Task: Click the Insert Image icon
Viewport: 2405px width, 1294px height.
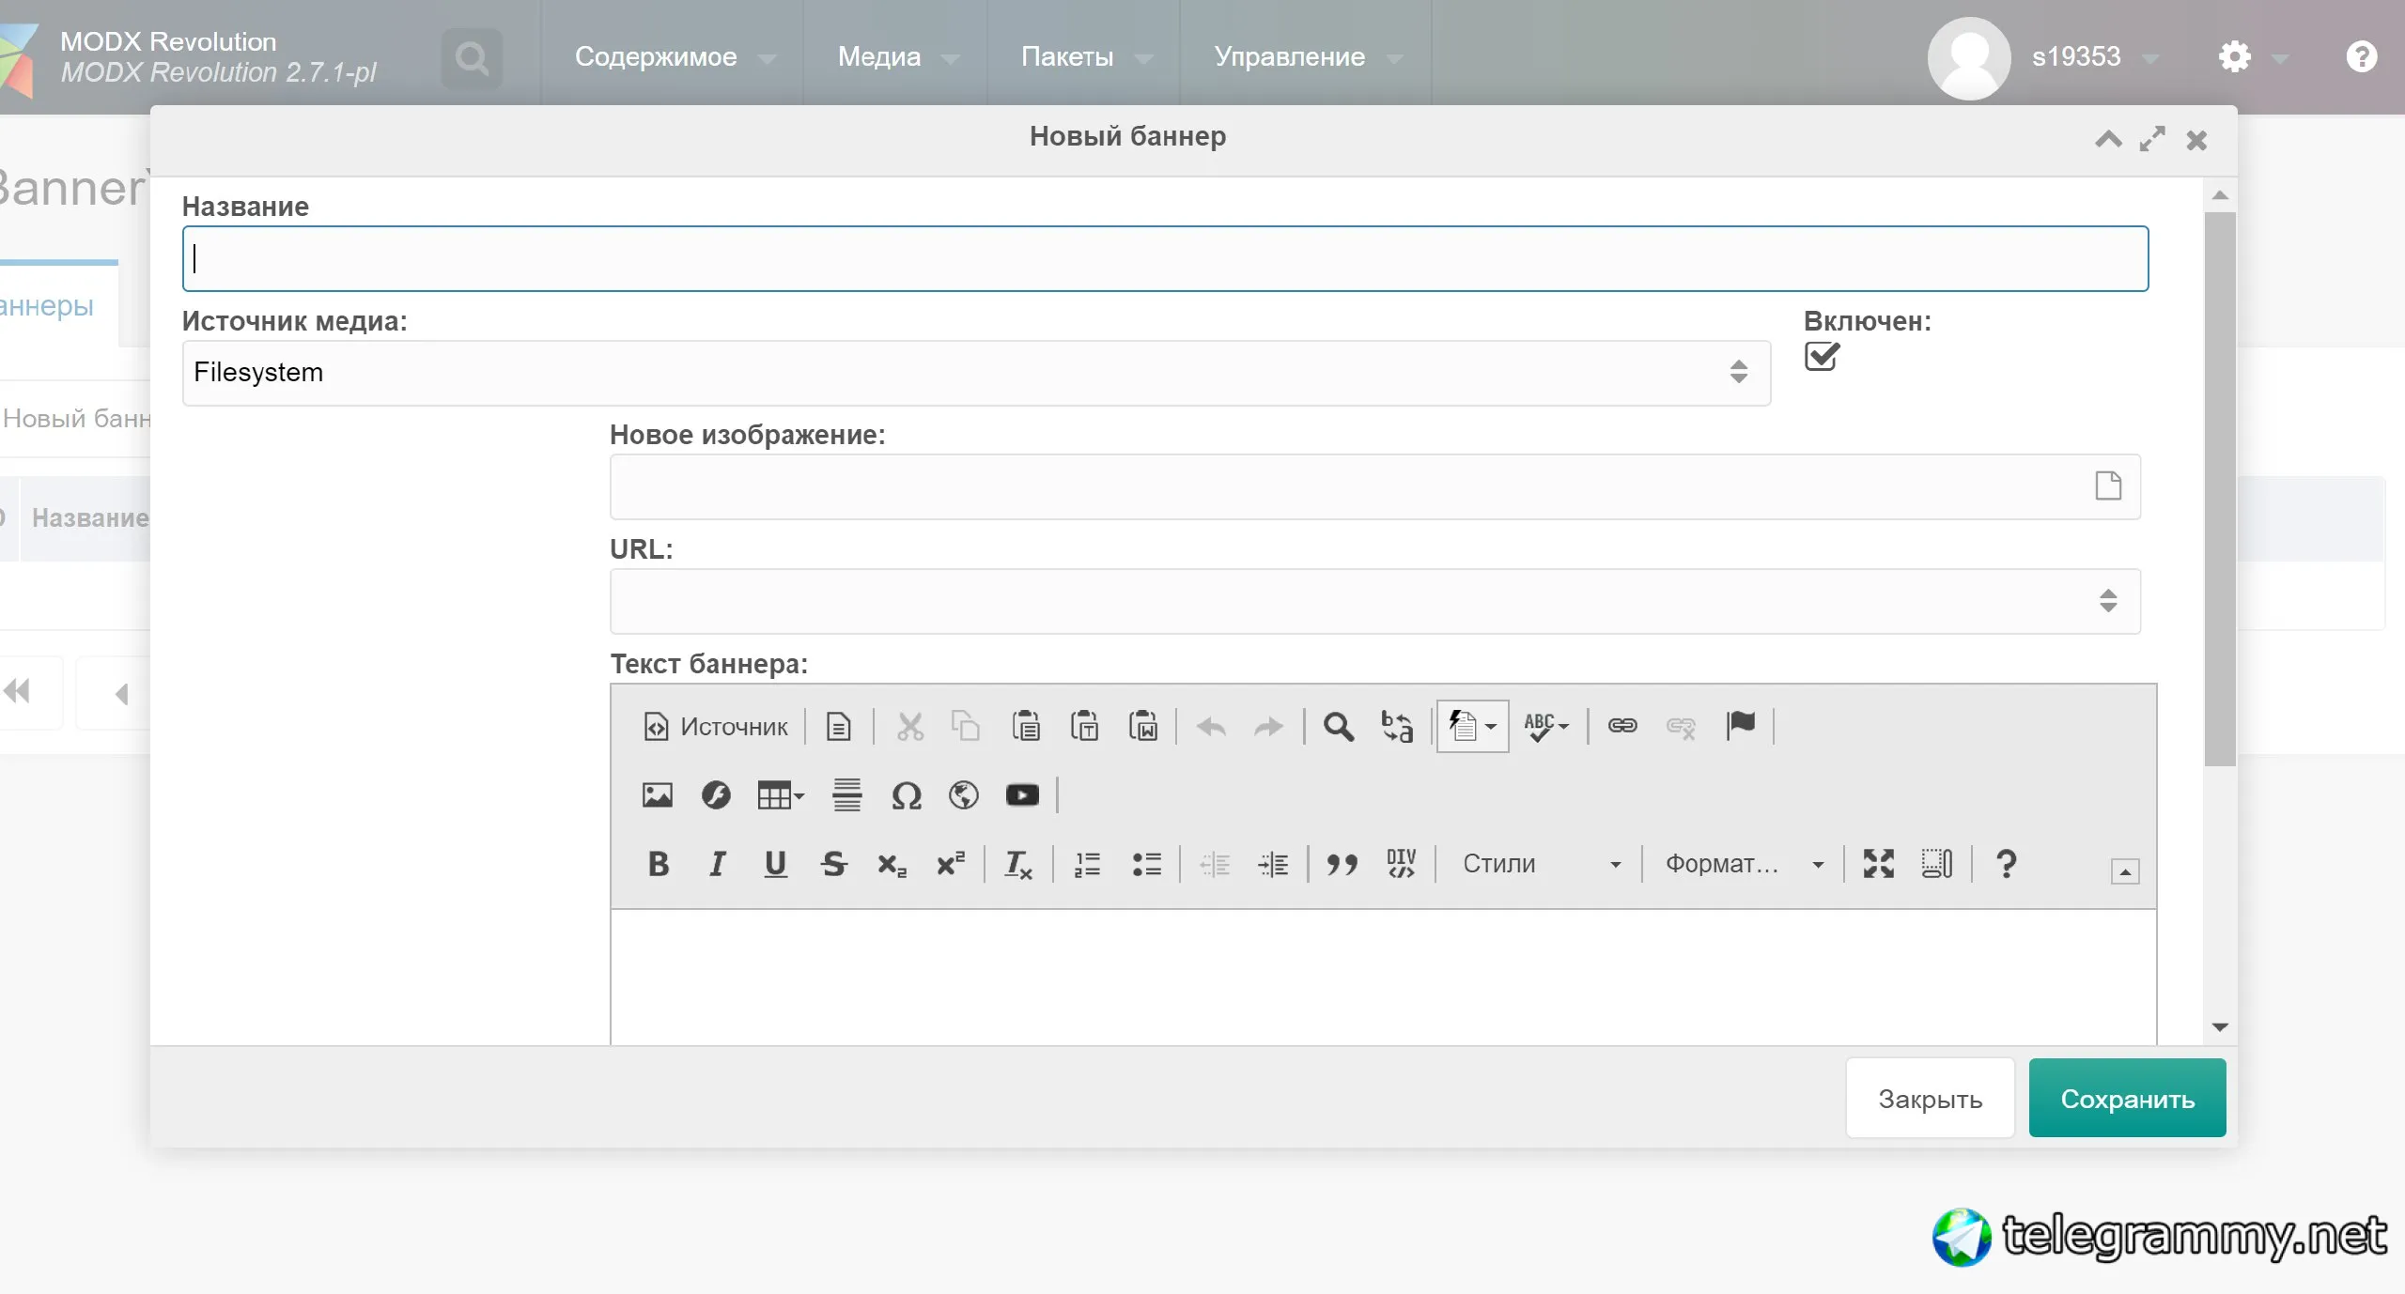Action: pos(657,795)
